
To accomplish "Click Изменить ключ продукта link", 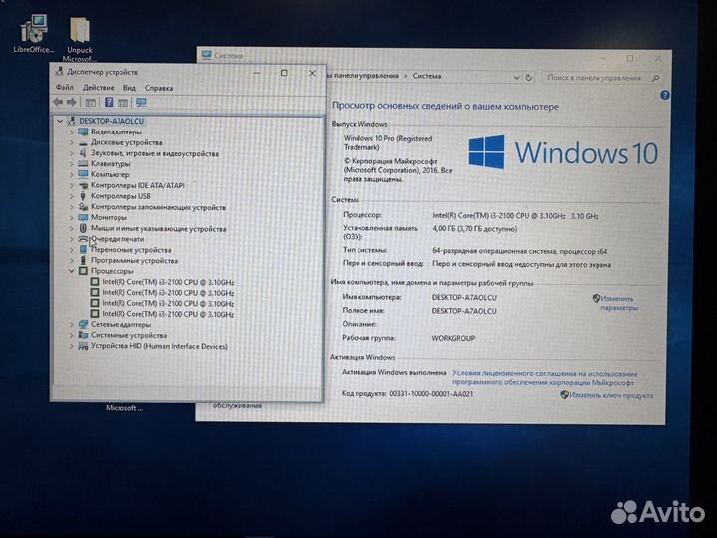I will [x=610, y=395].
